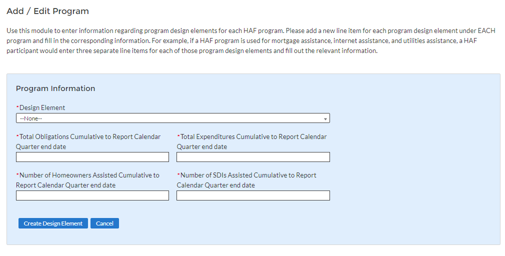Click the Number of Homeowners Assisted field
This screenshot has width=505, height=256.
(x=92, y=195)
